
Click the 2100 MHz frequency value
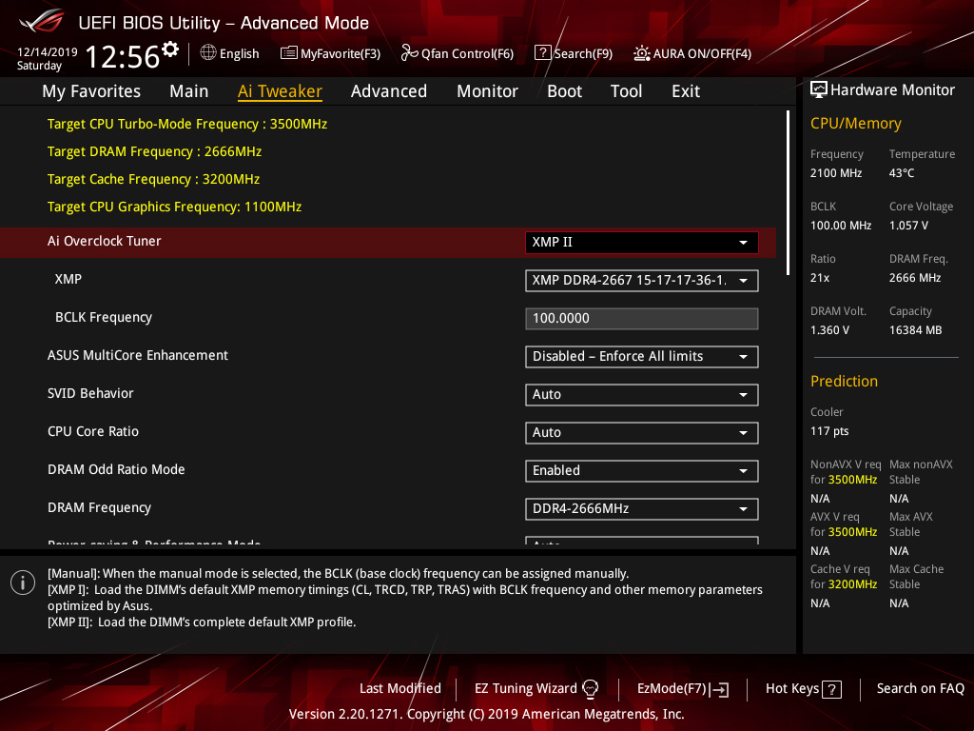(835, 173)
